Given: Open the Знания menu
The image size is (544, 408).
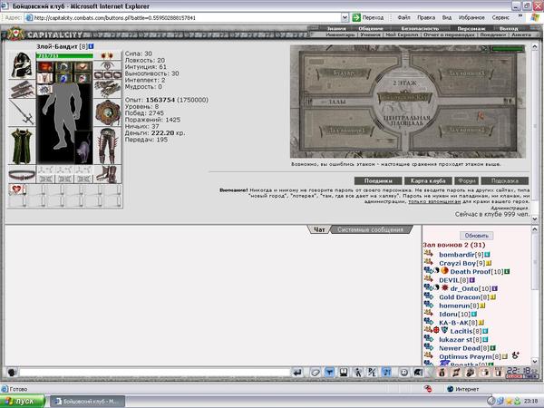Looking at the screenshot, I should click(x=336, y=28).
